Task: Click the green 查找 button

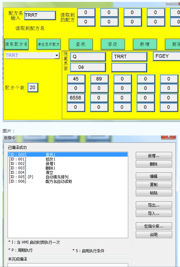Action: click(x=81, y=44)
